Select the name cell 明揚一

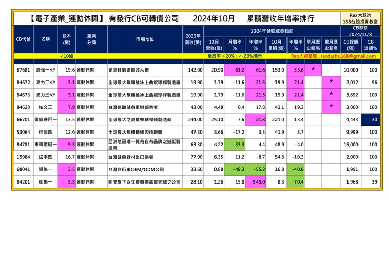pyautogui.click(x=46, y=182)
